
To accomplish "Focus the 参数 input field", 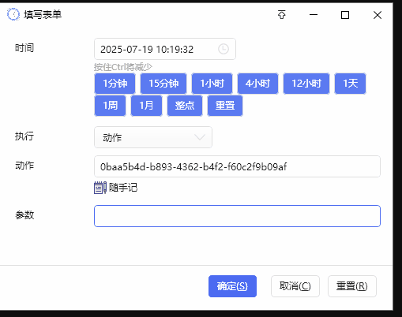I will coord(237,216).
